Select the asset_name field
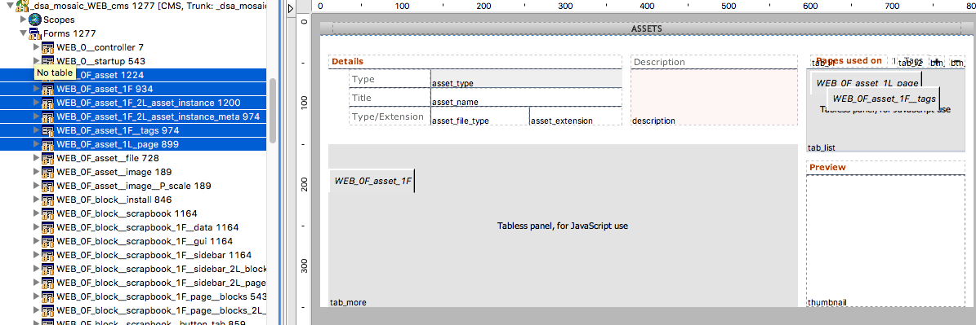The image size is (976, 325). tap(526, 98)
